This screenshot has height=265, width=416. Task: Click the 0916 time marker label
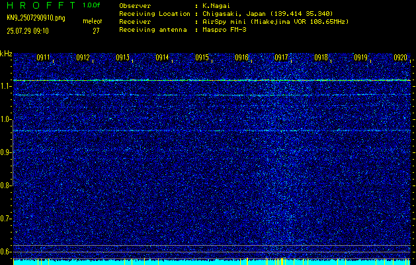click(241, 58)
